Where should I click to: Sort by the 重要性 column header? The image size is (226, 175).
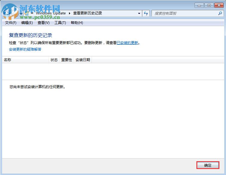click(x=67, y=60)
